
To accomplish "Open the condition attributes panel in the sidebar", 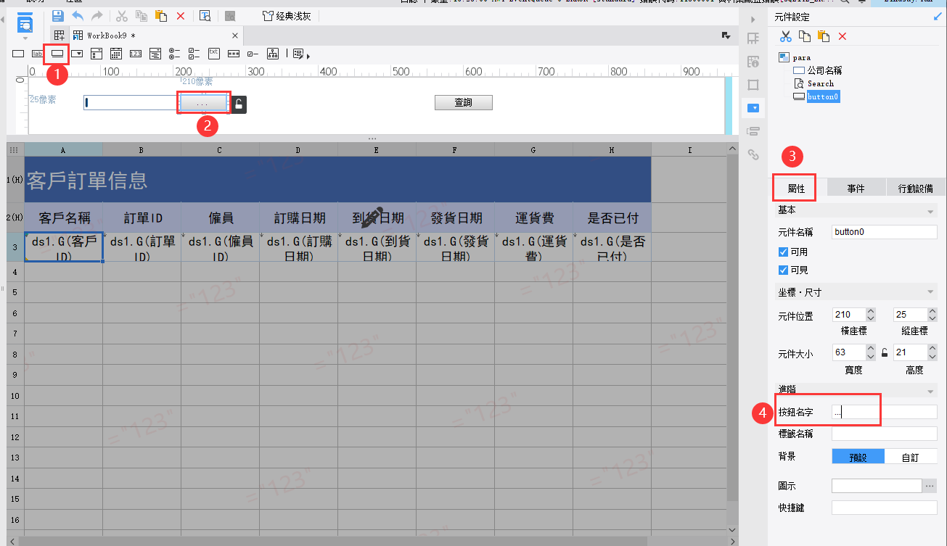I will (753, 131).
